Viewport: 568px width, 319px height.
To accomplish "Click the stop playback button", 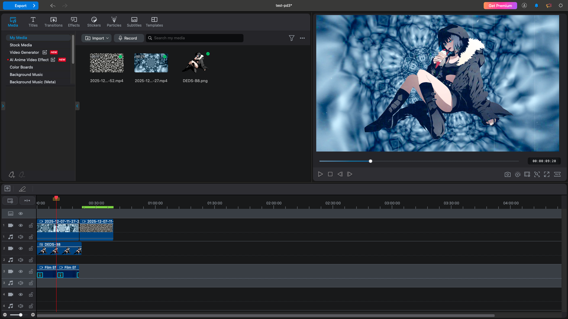I will point(330,174).
